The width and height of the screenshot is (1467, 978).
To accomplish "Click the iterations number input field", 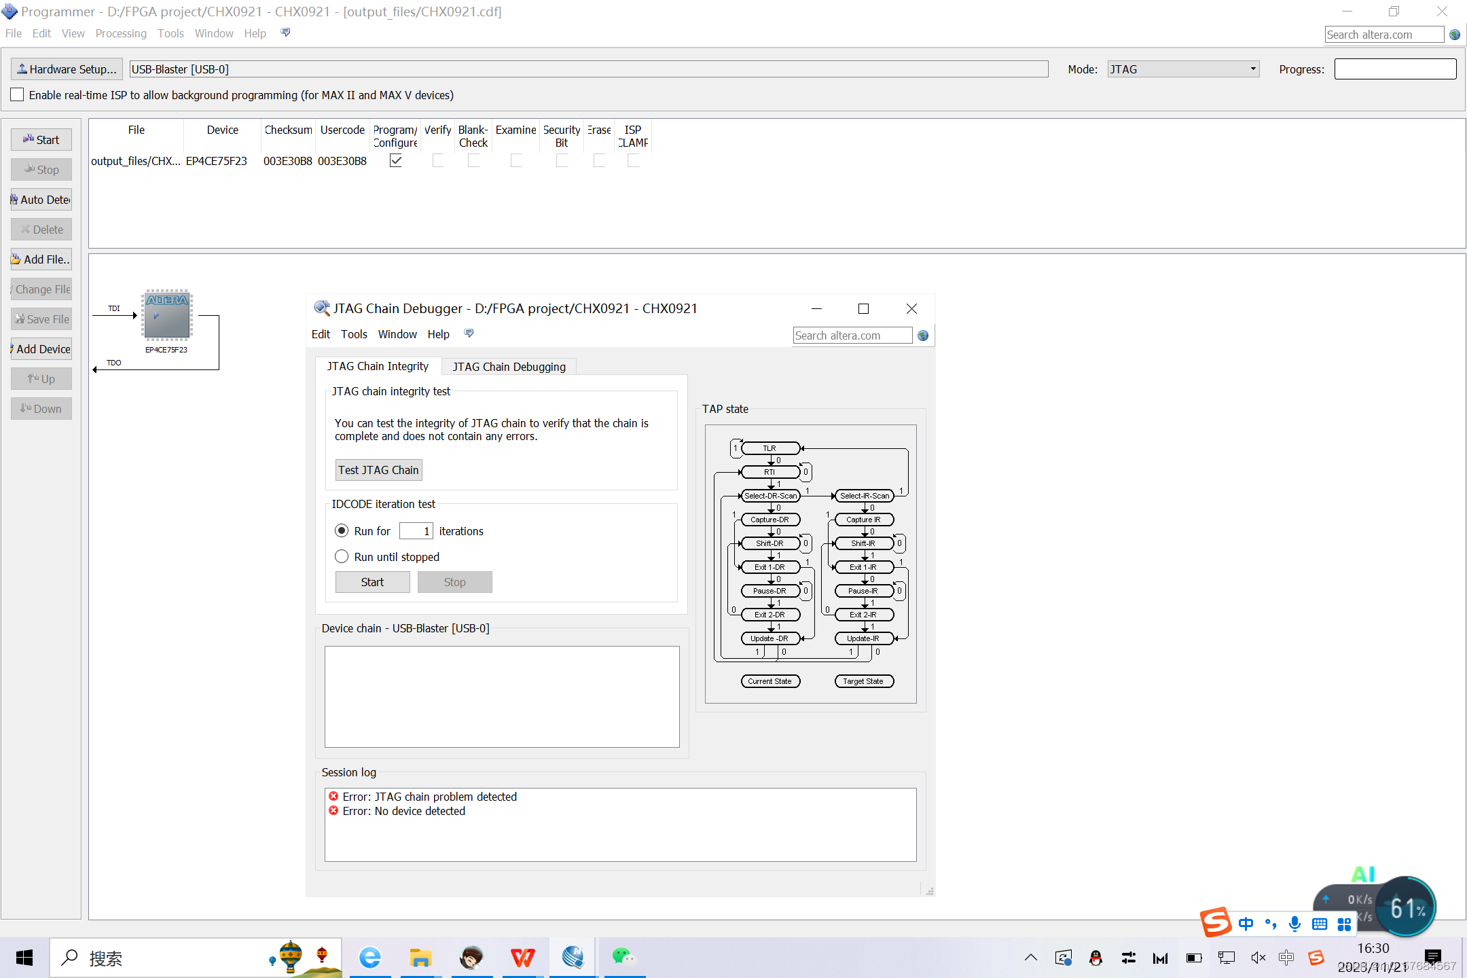I will [416, 531].
